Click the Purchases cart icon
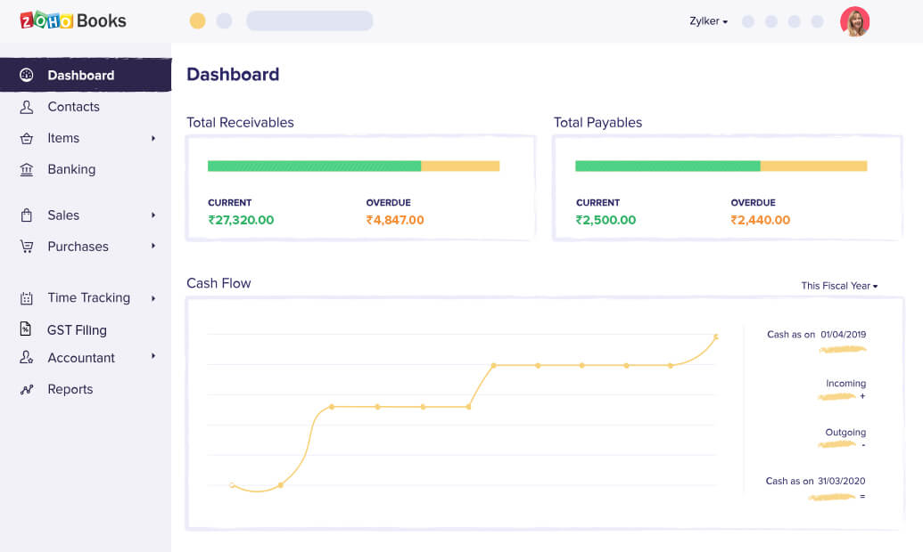The width and height of the screenshot is (923, 552). pos(27,247)
